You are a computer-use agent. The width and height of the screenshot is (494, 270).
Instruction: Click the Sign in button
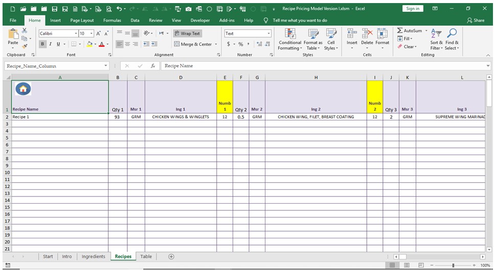tap(413, 9)
